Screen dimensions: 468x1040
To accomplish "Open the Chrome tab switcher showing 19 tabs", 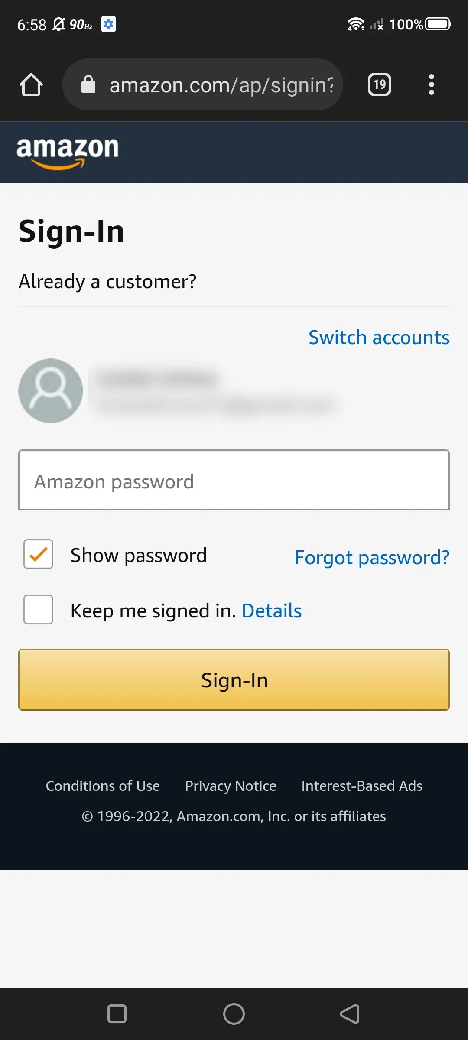I will point(379,84).
